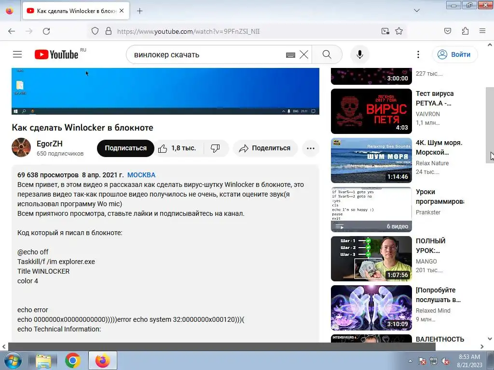The height and width of the screenshot is (370, 494).
Task: Open the tracking protection shield
Action: coord(95,31)
